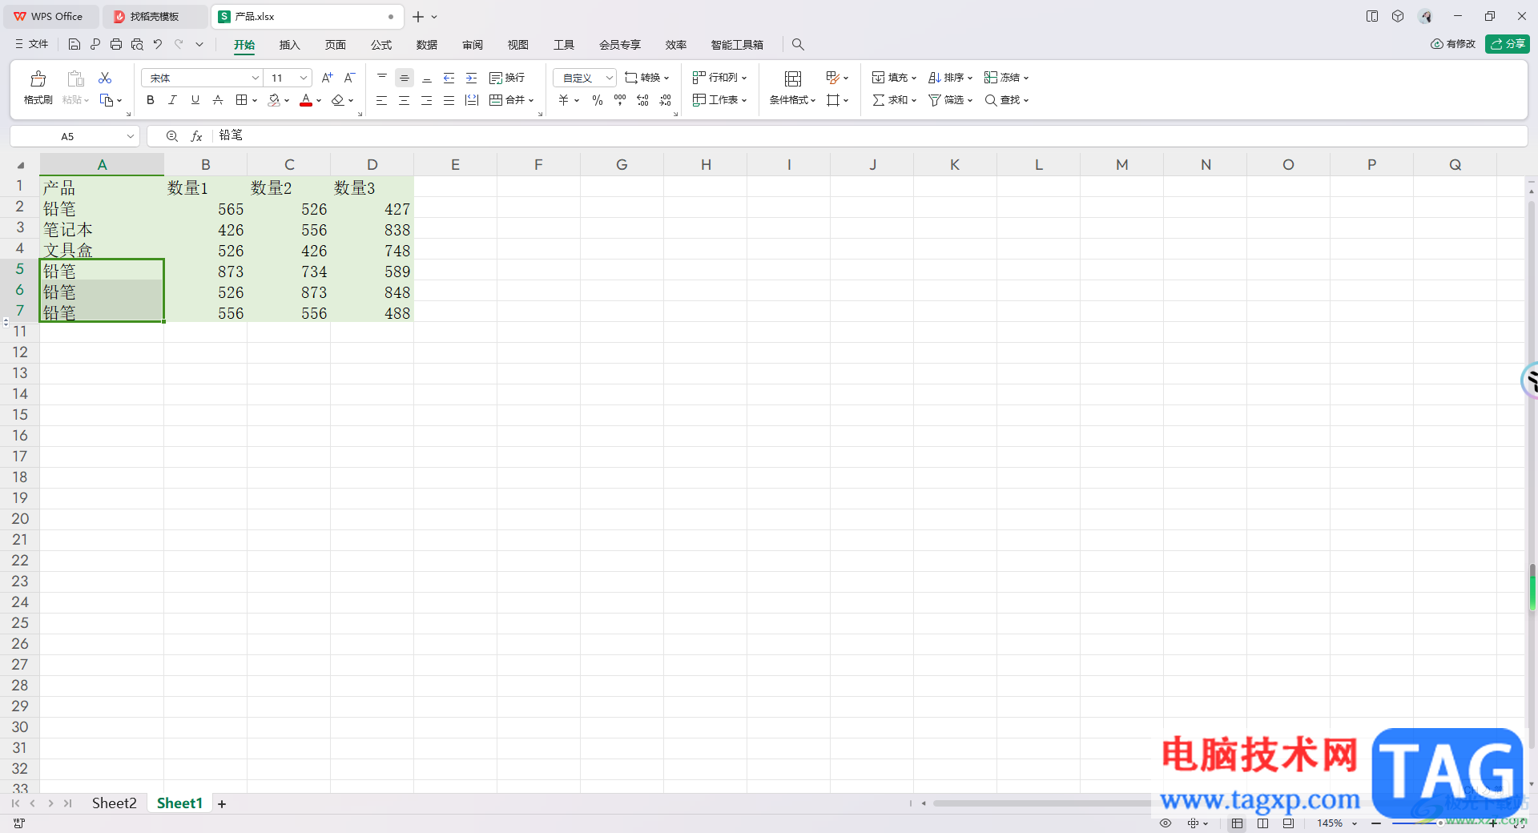Image resolution: width=1538 pixels, height=833 pixels.
Task: Expand the borders dropdown arrow
Action: coord(255,100)
